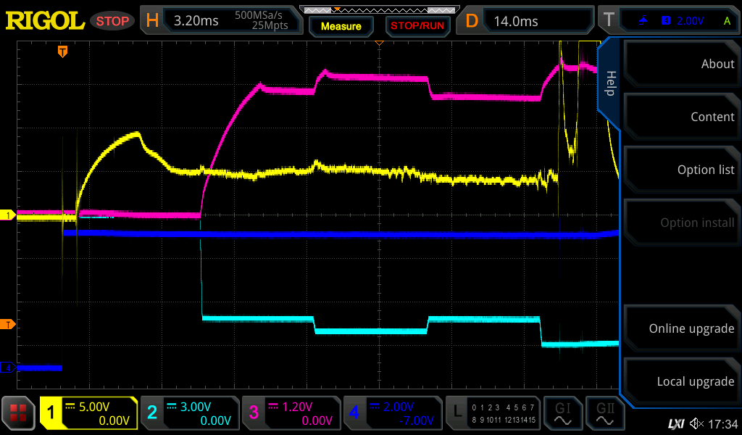The height and width of the screenshot is (435, 742).
Task: Click the orange trigger level marker on left edge
Action: pyautogui.click(x=8, y=324)
